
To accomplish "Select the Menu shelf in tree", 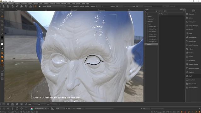I will [x=150, y=17].
